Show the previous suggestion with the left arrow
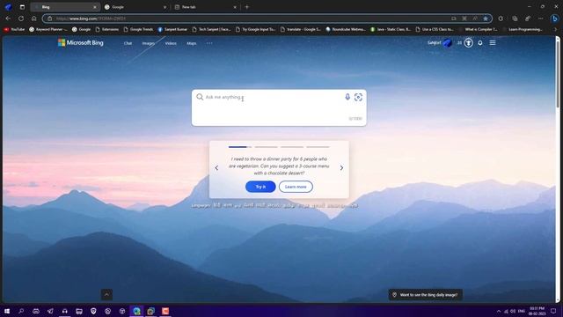Screen dimensions: 563x317 click(x=216, y=168)
